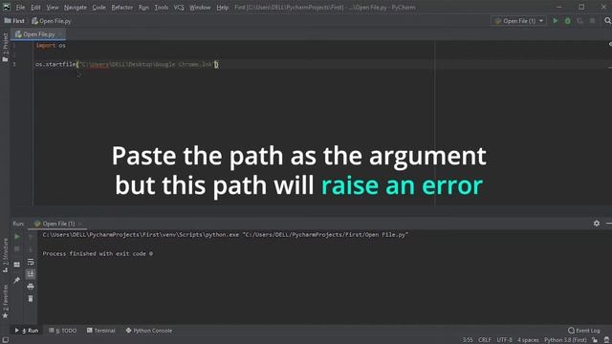Open the Run menu in menu bar

143,8
